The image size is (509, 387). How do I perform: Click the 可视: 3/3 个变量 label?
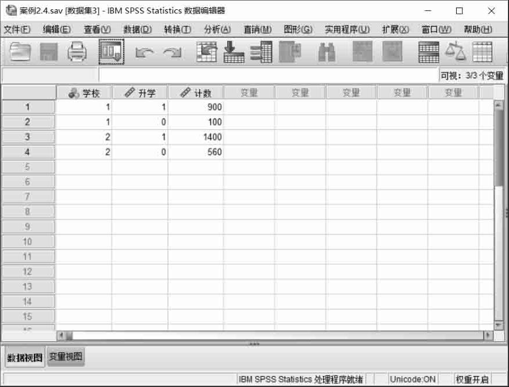[472, 75]
